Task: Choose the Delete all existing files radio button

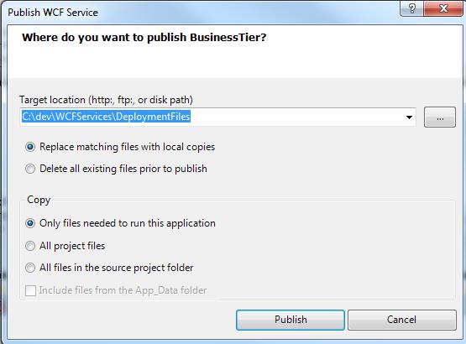Action: coord(30,169)
